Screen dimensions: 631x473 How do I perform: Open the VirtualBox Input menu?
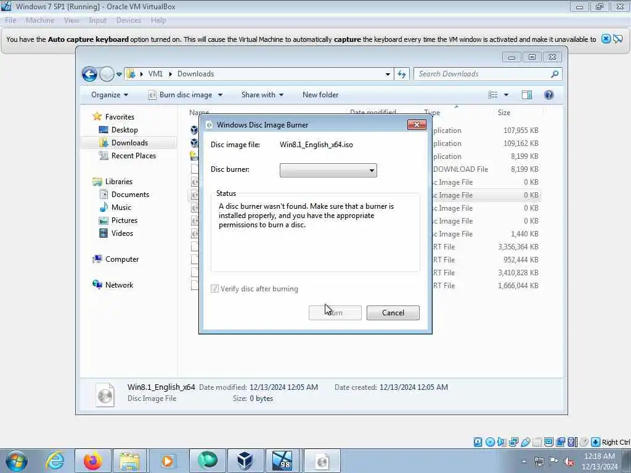98,20
